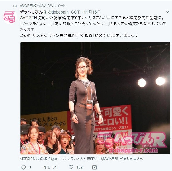Open tagged user 鈴木リズ@AV広報&営業&監督
Image resolution: width=172 pixels, height=171 pixels.
[115, 158]
